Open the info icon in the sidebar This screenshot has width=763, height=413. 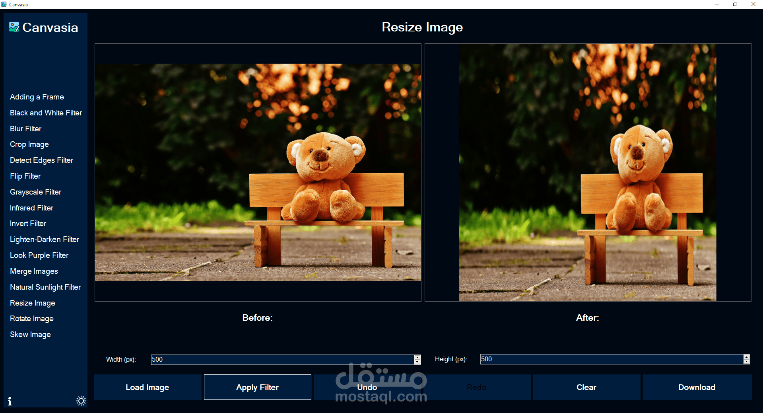(10, 401)
